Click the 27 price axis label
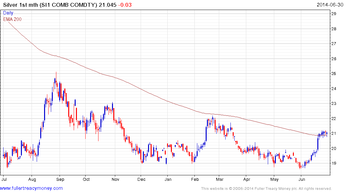This screenshot has width=346, height=193. click(x=334, y=43)
